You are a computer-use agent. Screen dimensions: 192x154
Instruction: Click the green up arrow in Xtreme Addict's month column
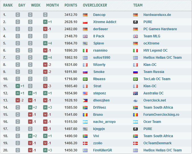tap(45, 22)
